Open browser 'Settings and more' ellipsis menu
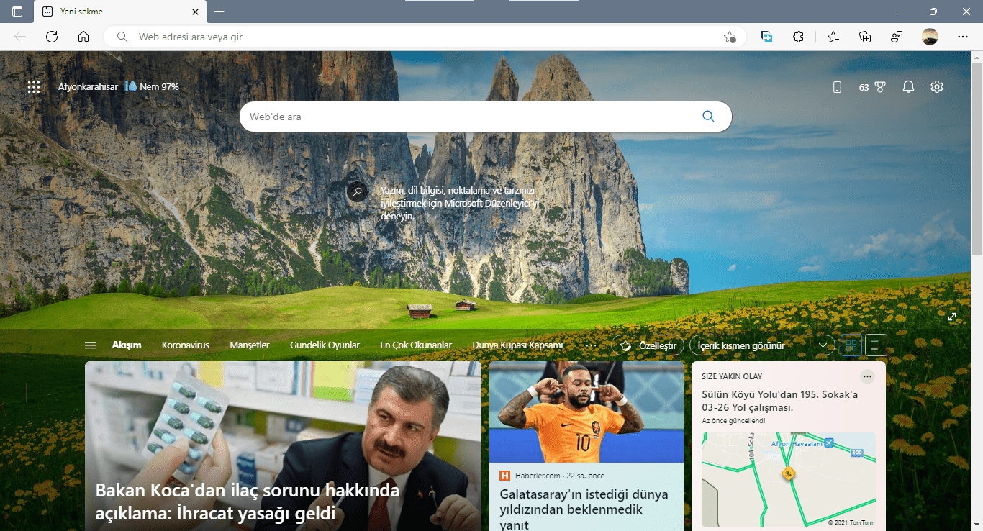983x531 pixels. pos(962,37)
